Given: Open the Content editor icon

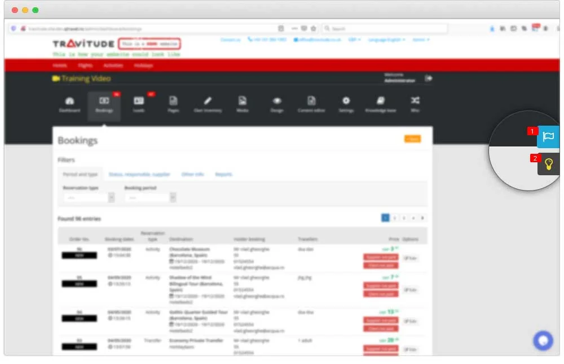Looking at the screenshot, I should (311, 104).
